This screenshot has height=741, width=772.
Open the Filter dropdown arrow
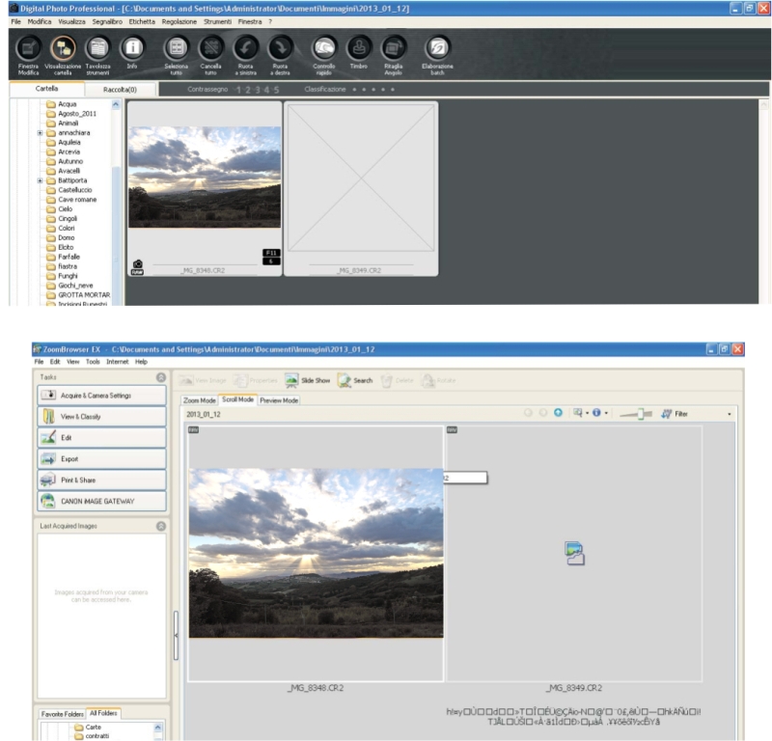click(x=730, y=414)
